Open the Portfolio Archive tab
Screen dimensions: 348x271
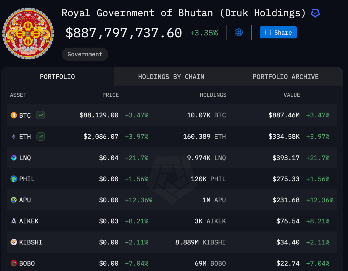click(x=286, y=77)
